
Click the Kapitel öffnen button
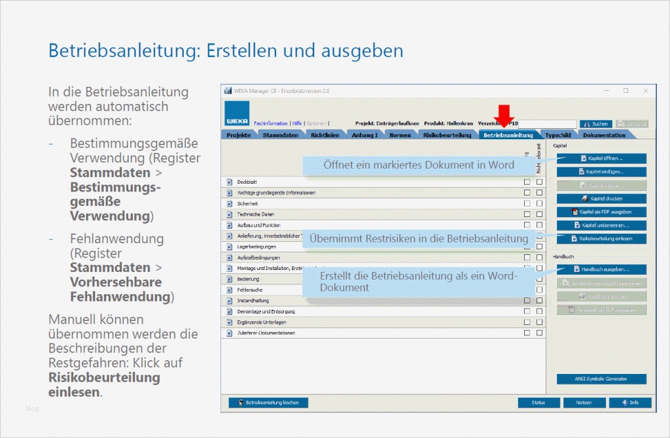pos(600,158)
